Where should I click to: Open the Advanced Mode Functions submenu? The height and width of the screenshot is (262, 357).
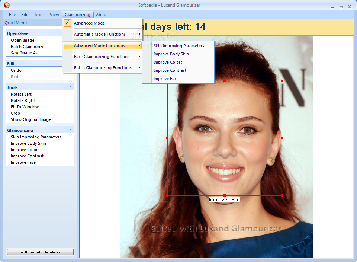102,45
